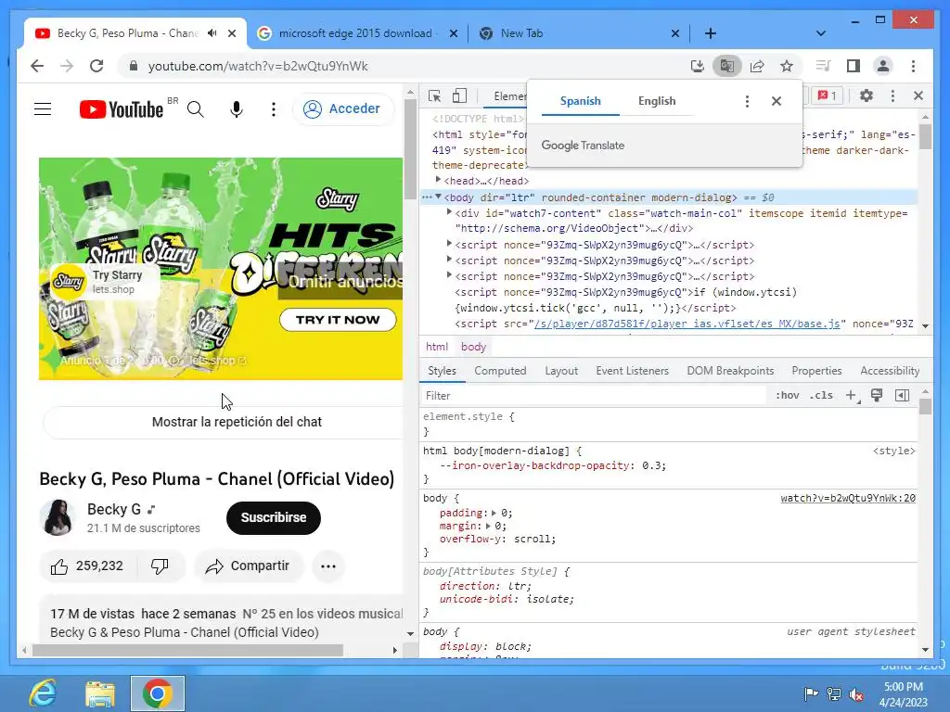Select Spanish in the translate popup
Image resolution: width=950 pixels, height=712 pixels.
[581, 101]
